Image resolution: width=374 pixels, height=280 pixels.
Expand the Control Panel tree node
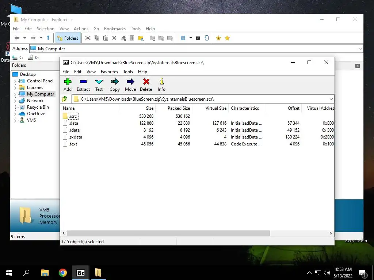pos(15,81)
